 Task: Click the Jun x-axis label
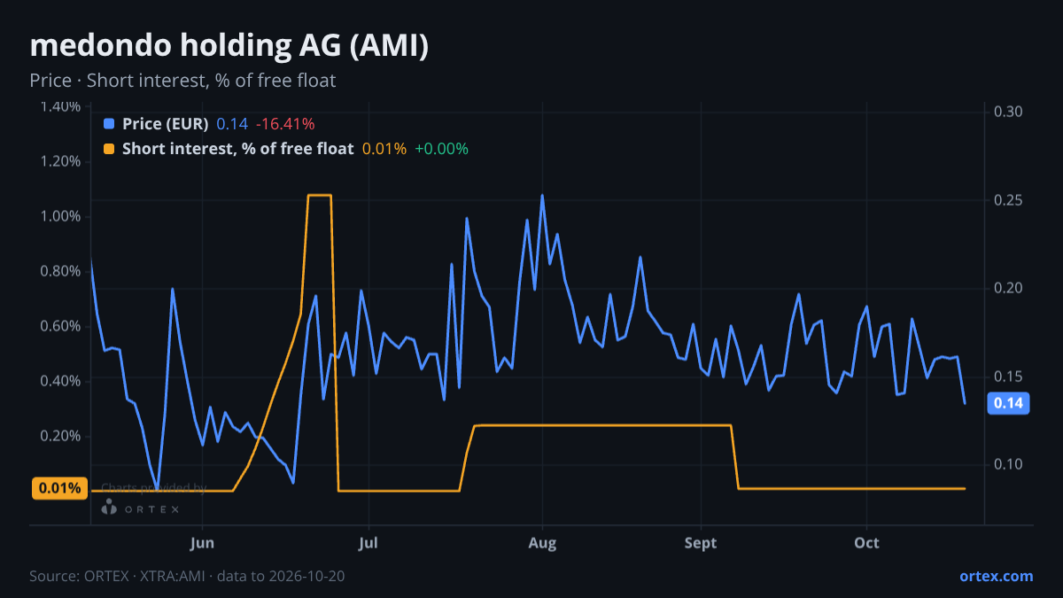tap(203, 543)
